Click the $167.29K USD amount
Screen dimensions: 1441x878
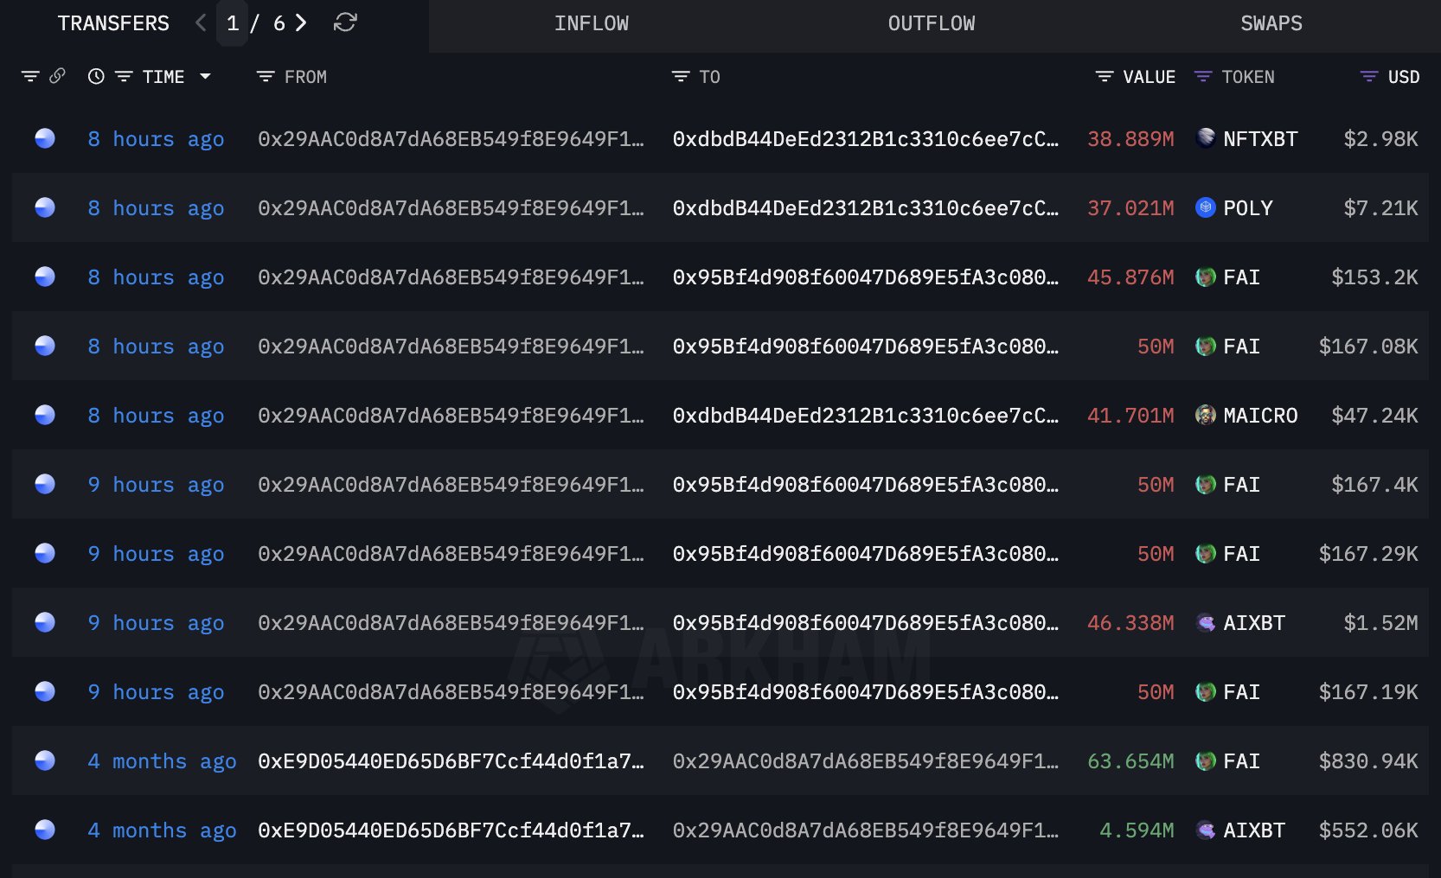pyautogui.click(x=1368, y=554)
